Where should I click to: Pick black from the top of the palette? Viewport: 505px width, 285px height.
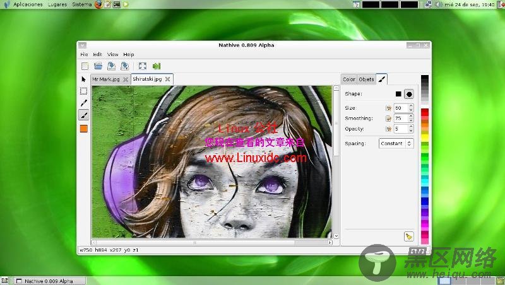tap(425, 78)
